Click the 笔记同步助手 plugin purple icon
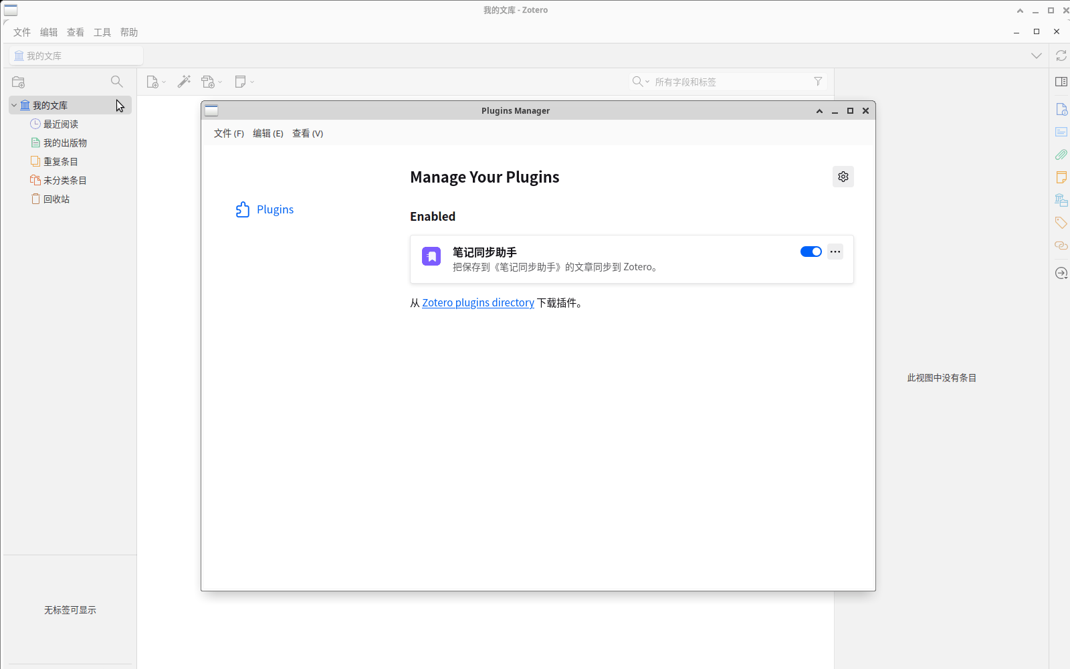Screen dimensions: 1070x669 (431, 256)
